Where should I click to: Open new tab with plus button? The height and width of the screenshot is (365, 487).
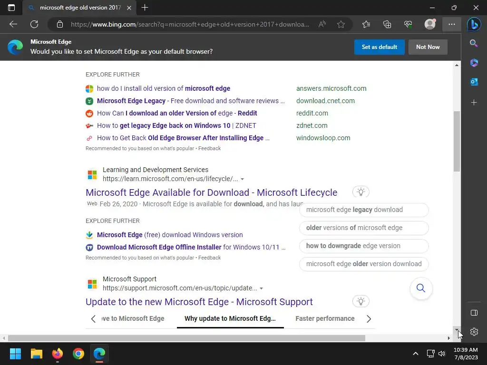pos(145,8)
